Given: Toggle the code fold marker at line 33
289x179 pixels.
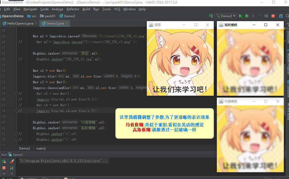Looking at the screenshot, I should [x=16, y=139].
